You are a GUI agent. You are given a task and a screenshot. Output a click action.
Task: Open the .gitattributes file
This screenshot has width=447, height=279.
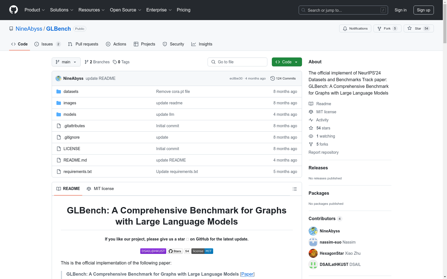pyautogui.click(x=74, y=126)
